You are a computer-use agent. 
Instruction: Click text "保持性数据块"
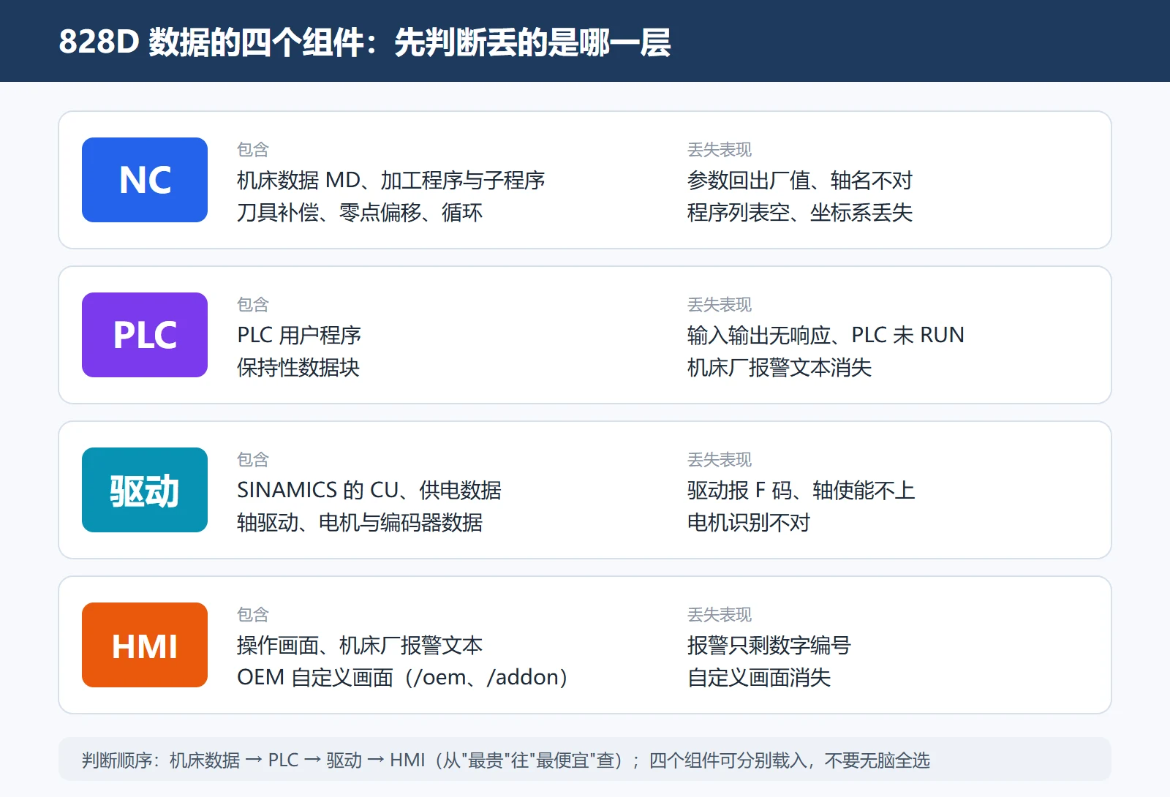pos(298,367)
